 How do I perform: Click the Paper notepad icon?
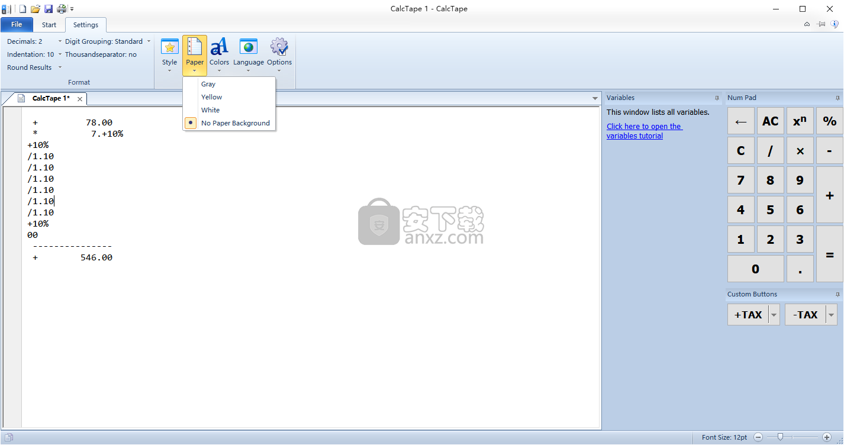coord(195,47)
